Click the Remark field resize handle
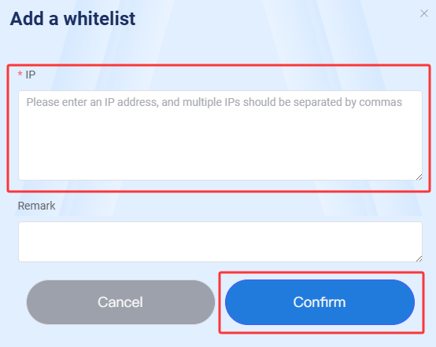 (x=419, y=258)
